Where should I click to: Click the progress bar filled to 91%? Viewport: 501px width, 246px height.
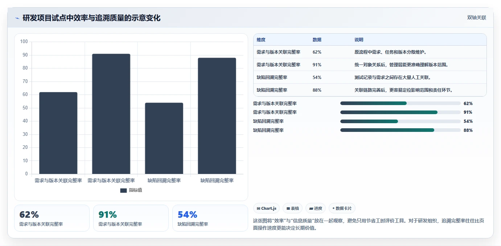[x=401, y=112]
